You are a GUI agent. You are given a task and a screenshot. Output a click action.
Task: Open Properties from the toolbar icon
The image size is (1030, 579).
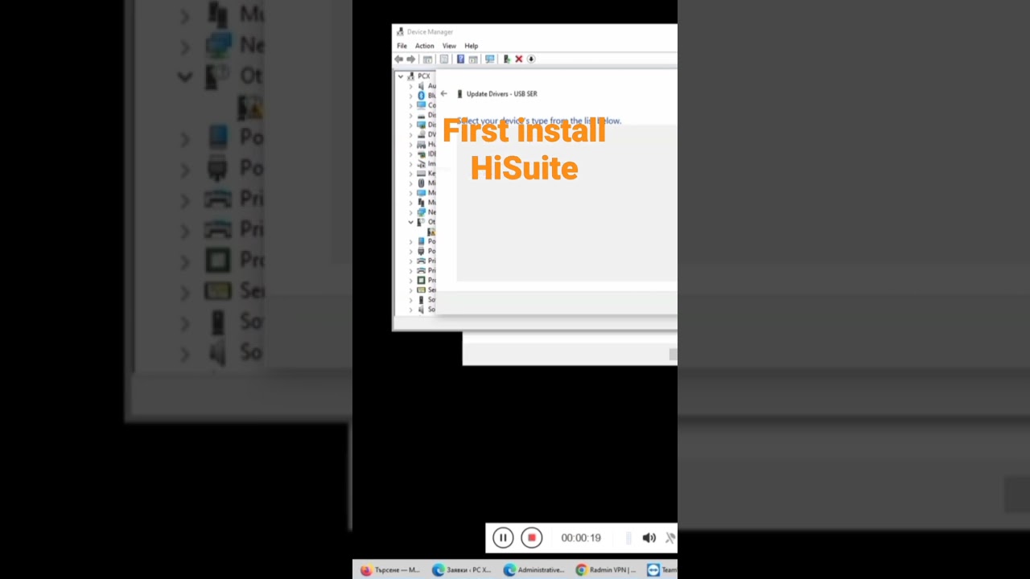[x=444, y=59]
